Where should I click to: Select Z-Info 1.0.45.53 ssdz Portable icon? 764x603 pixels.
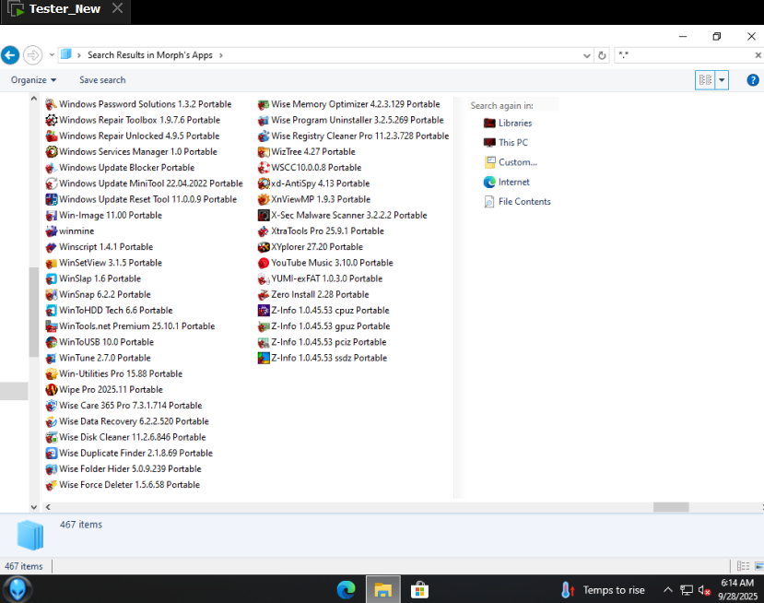point(264,358)
